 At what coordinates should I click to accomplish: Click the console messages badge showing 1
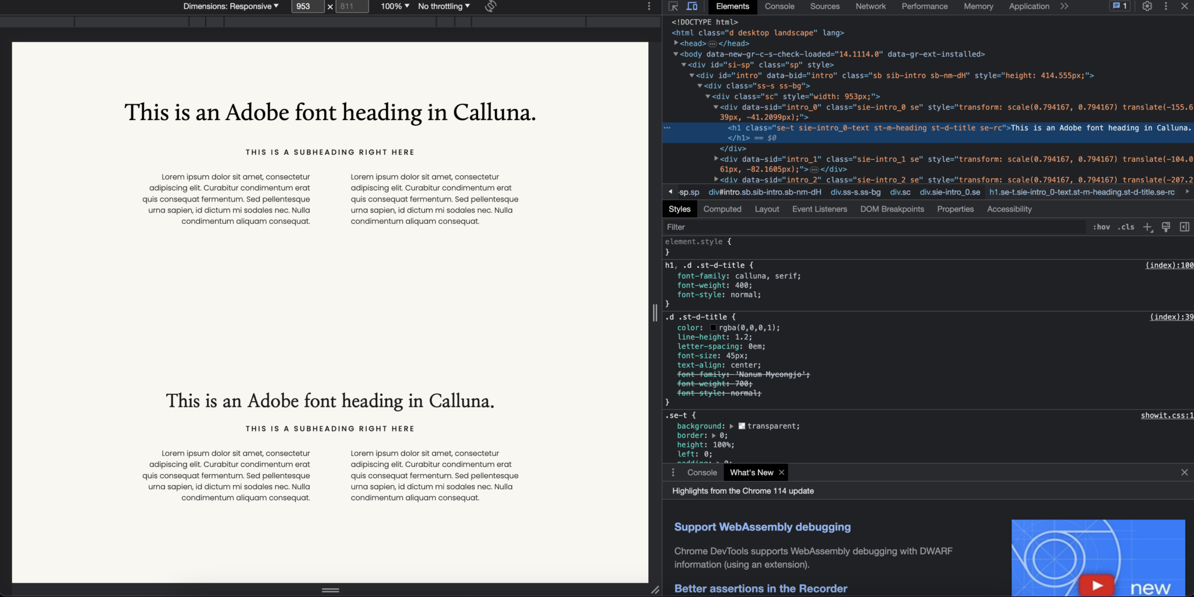click(x=1119, y=6)
